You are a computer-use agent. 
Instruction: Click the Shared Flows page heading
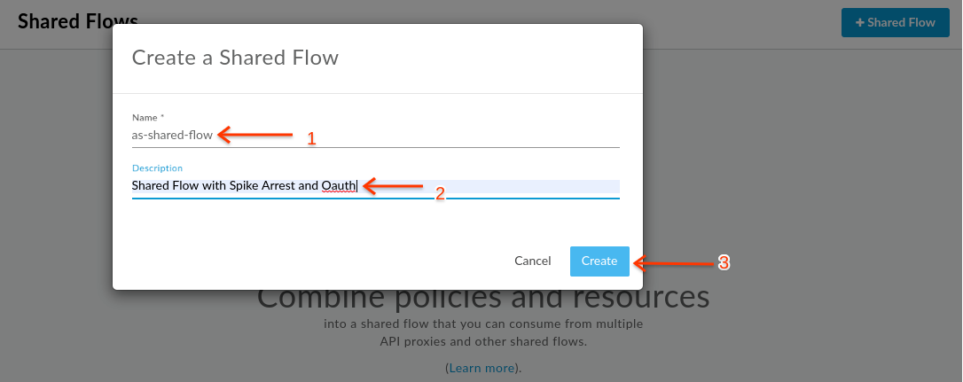click(78, 21)
